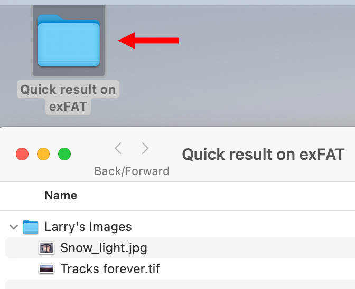Click empty desktop right of the red arrow
Image resolution: width=355 pixels, height=289 pixels.
(x=264, y=53)
